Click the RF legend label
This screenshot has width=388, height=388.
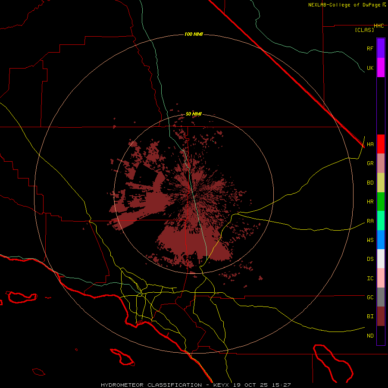[370, 48]
